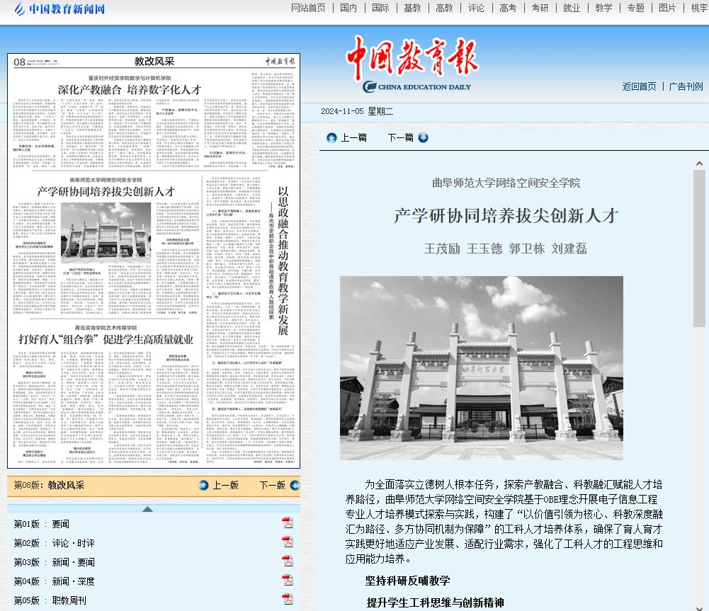Go to 评论 section in navigation
709x611 pixels.
[477, 8]
